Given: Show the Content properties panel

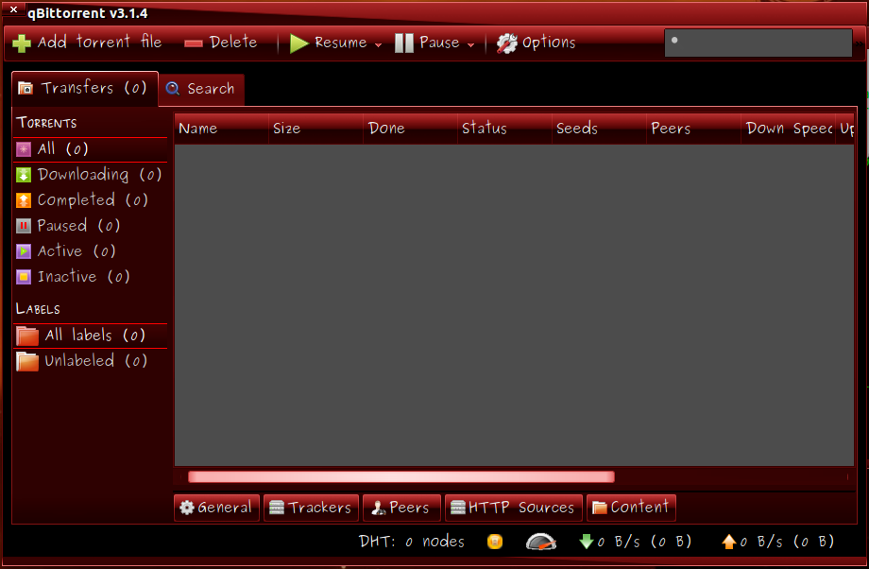Looking at the screenshot, I should 631,508.
